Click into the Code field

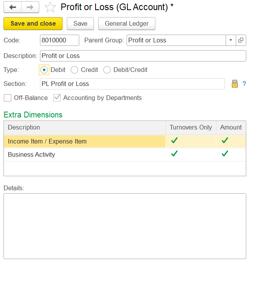pos(59,40)
